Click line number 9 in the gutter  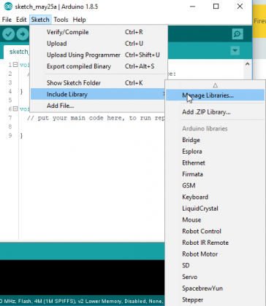tap(10, 136)
